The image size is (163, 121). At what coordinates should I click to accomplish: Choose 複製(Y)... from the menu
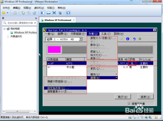coord(97,58)
